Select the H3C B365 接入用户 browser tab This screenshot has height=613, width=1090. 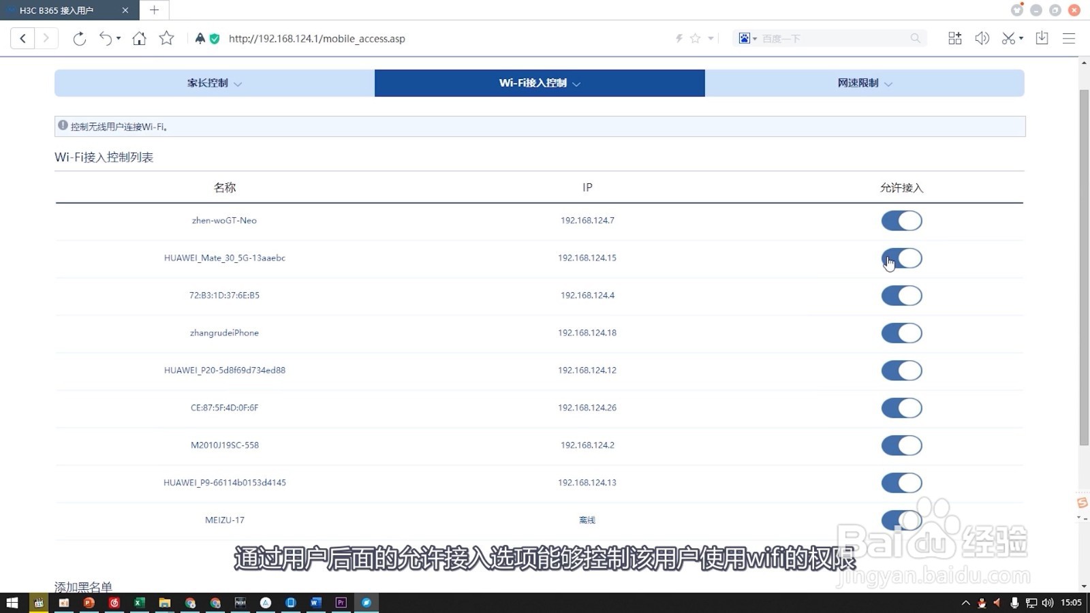(68, 10)
